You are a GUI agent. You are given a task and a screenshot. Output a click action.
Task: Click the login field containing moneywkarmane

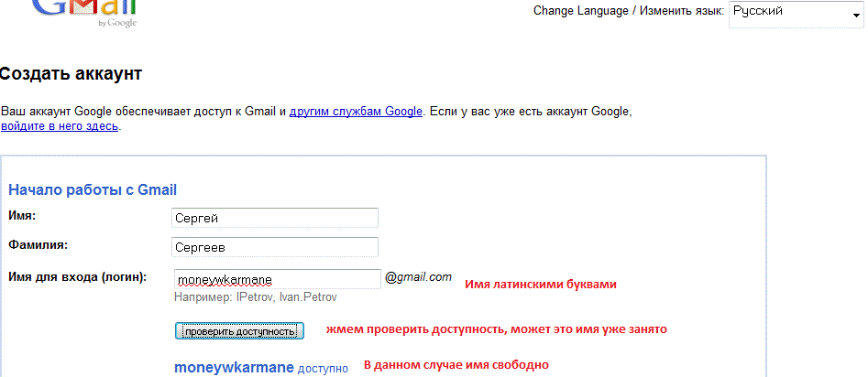click(278, 279)
